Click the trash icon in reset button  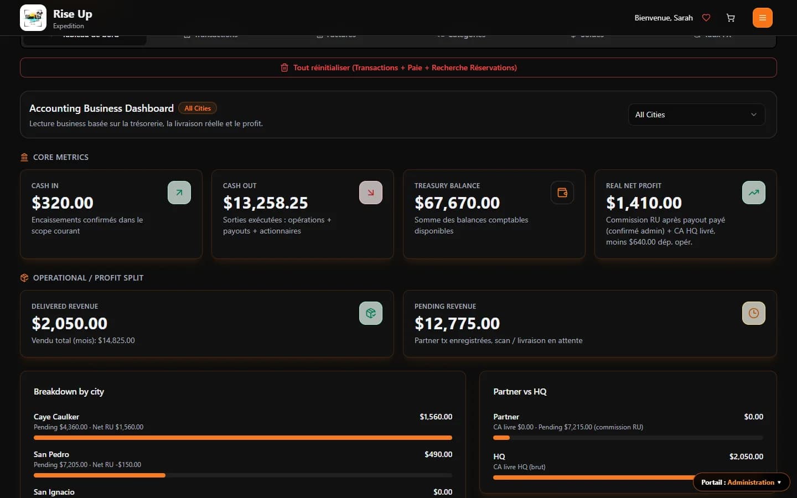[x=284, y=68]
